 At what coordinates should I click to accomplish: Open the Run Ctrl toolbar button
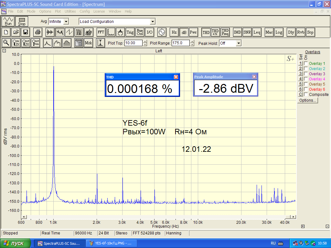click(x=140, y=32)
